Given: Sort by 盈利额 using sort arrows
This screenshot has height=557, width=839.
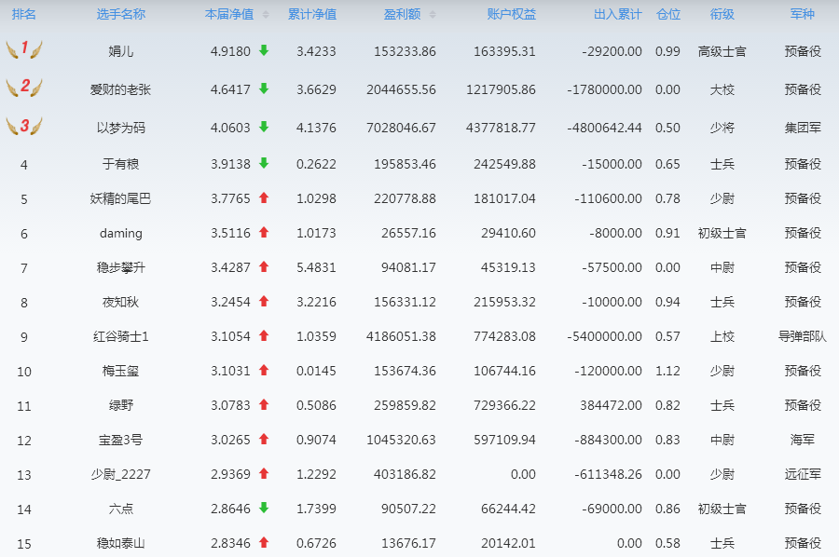Looking at the screenshot, I should coord(433,14).
